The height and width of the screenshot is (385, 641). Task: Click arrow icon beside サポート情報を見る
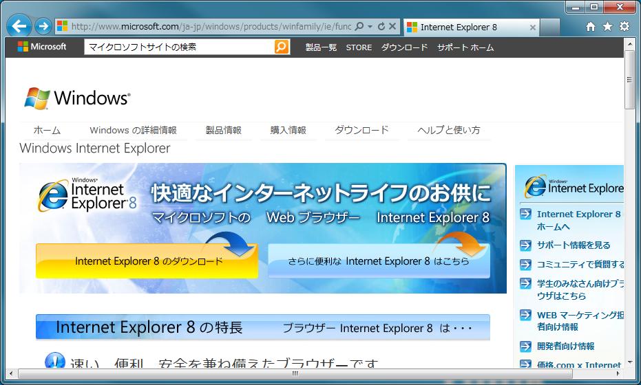(x=525, y=245)
